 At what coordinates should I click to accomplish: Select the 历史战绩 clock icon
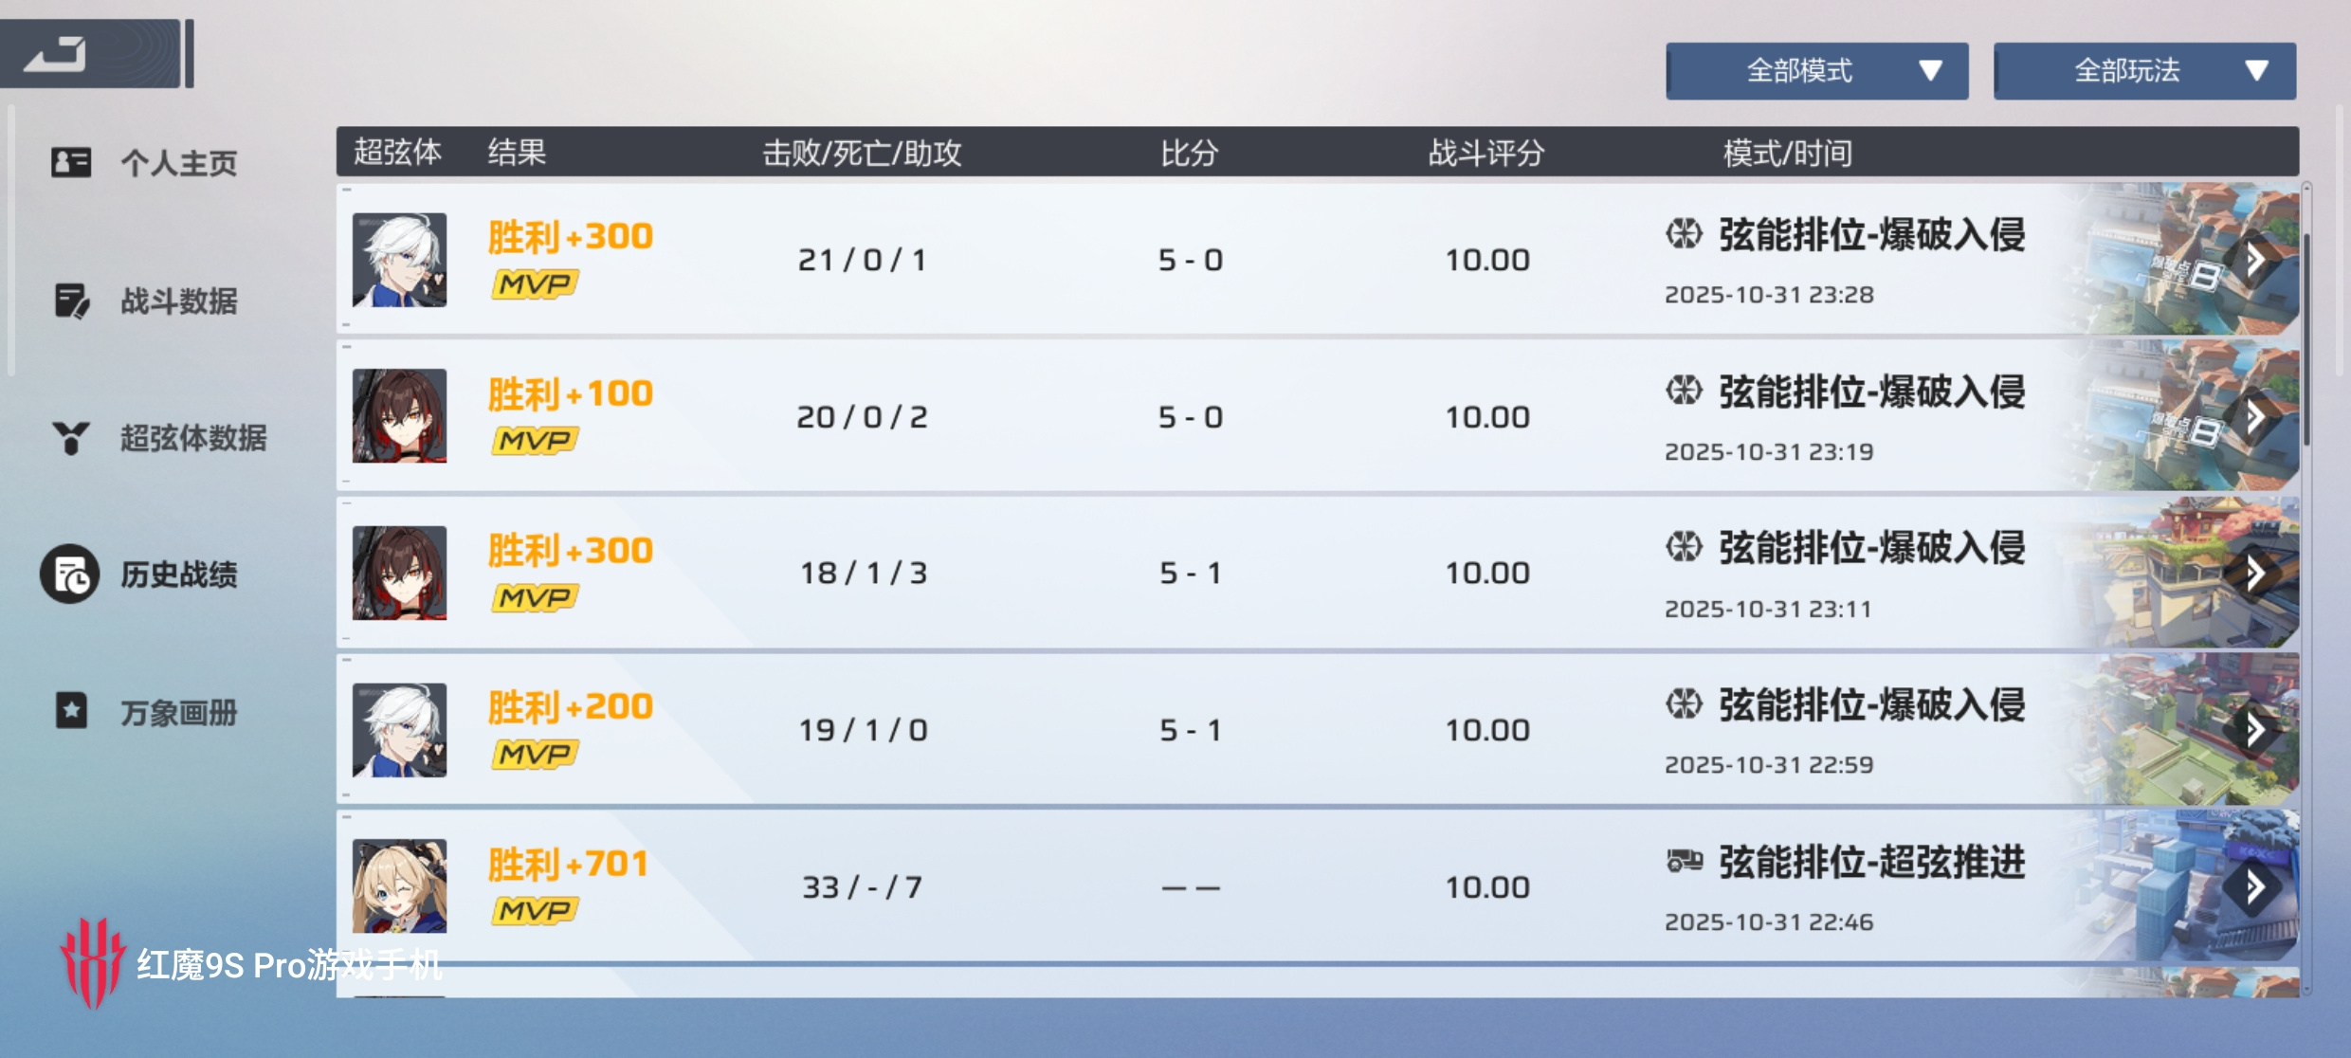point(69,575)
